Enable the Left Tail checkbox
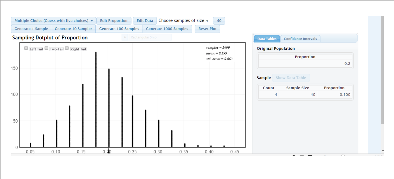 coord(26,48)
